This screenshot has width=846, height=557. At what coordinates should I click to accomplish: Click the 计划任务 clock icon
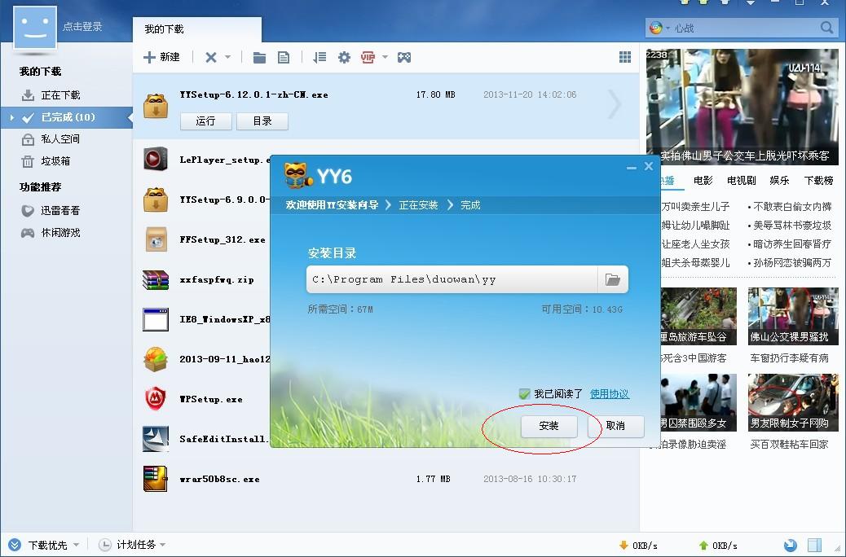tap(104, 545)
